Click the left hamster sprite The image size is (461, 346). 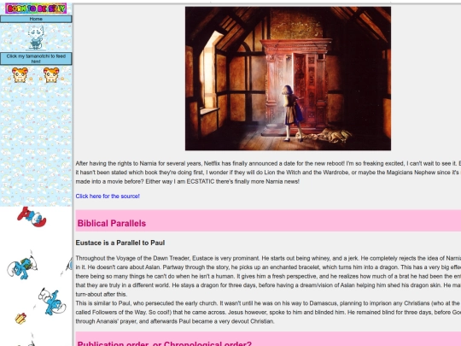pos(20,74)
